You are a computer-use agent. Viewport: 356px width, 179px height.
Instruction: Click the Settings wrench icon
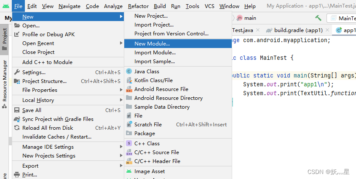pyautogui.click(x=17, y=72)
